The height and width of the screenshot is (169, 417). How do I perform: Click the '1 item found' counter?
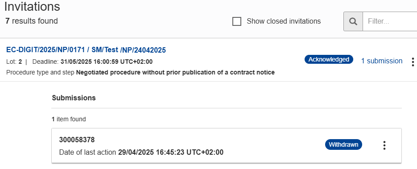[69, 120]
